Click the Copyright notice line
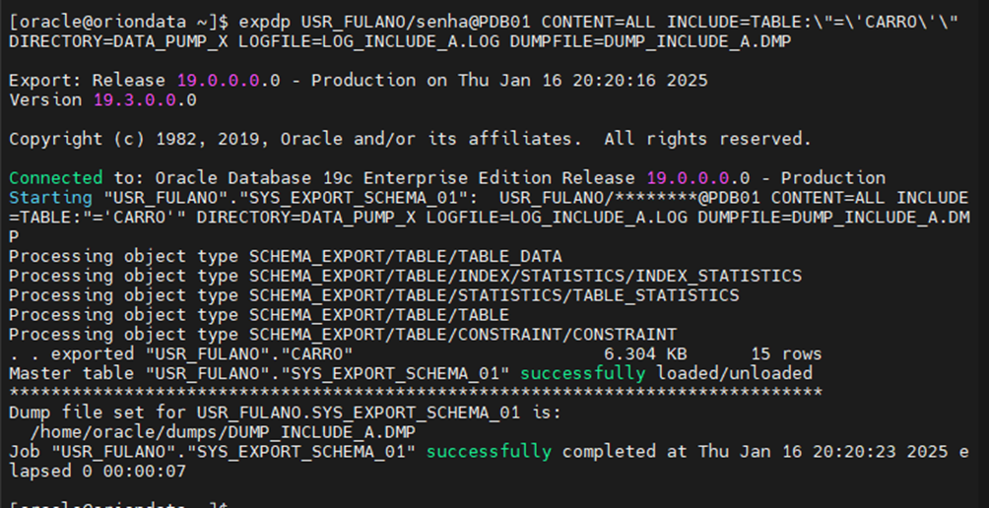 pyautogui.click(x=410, y=139)
